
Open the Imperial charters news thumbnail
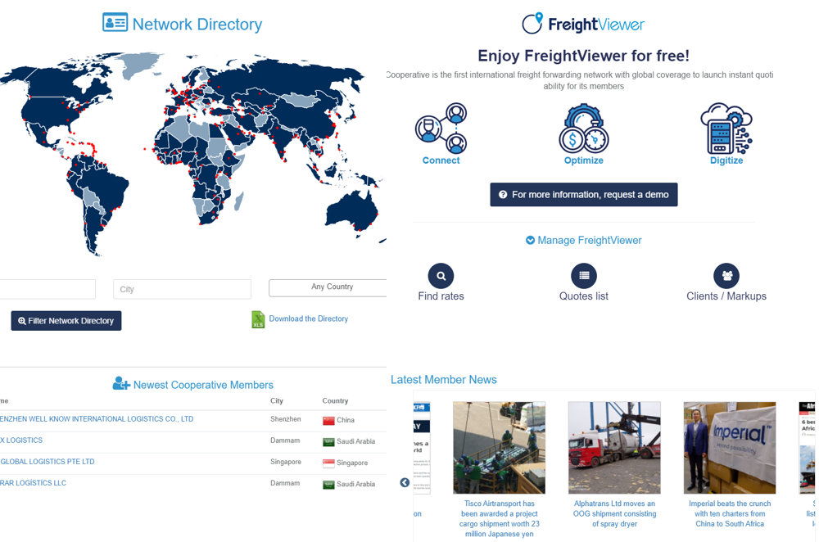coord(729,448)
